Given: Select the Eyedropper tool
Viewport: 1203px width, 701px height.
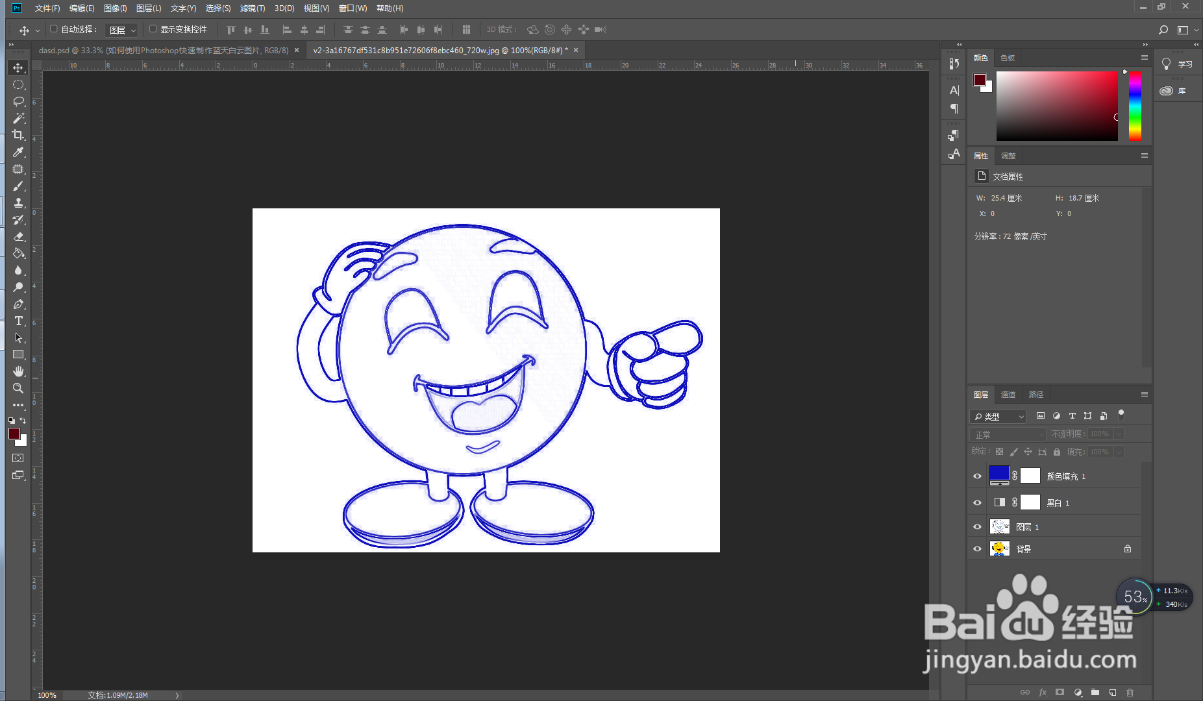Looking at the screenshot, I should (18, 152).
